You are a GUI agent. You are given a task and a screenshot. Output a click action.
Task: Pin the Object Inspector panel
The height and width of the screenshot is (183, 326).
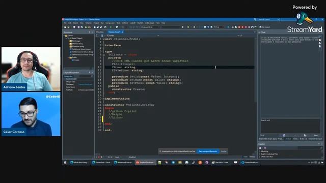(x=90, y=73)
